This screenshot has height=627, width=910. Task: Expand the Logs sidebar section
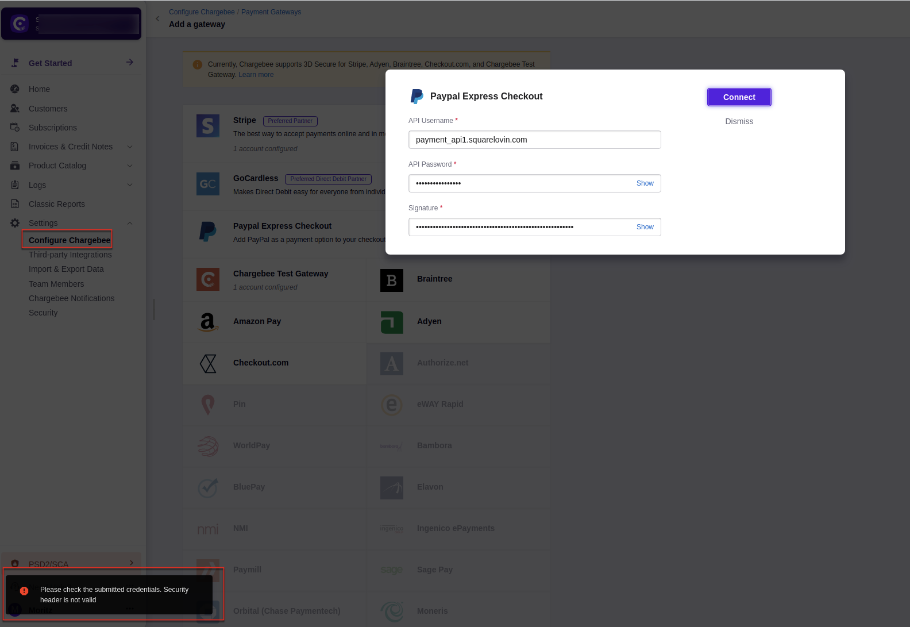tap(130, 185)
